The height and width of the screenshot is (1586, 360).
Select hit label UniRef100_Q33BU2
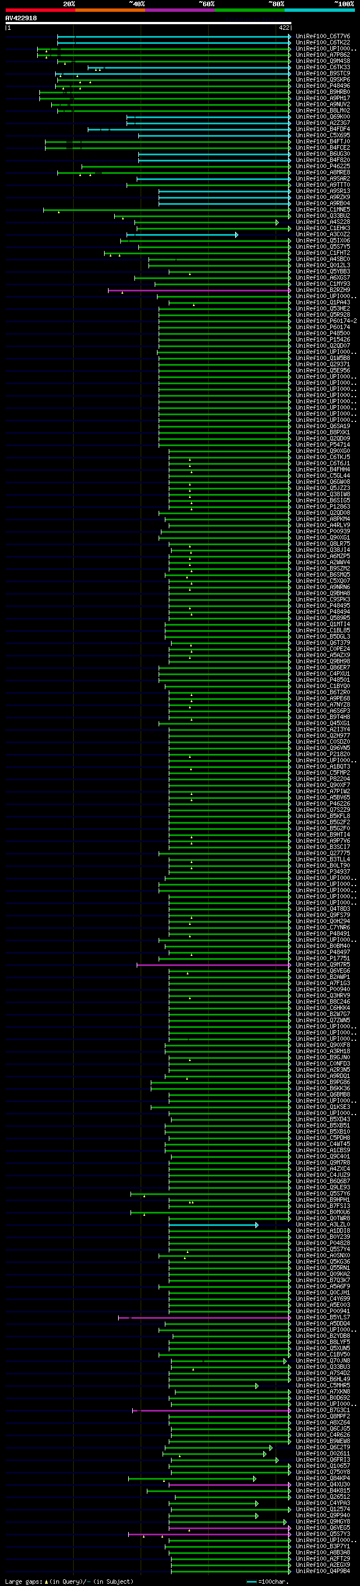323,215
